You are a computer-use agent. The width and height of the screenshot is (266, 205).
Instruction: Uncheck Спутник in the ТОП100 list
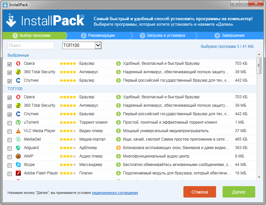[10, 115]
